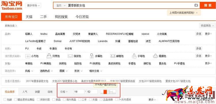Sort results by 人气
The width and height of the screenshot is (216, 104).
click(x=25, y=92)
